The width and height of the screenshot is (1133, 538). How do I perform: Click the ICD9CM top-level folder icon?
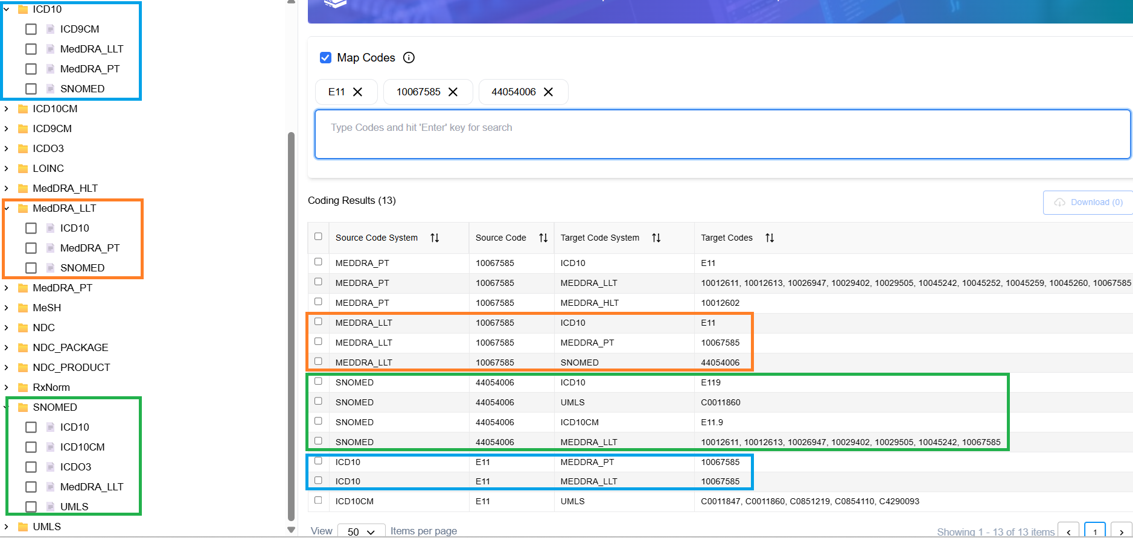pyautogui.click(x=24, y=128)
